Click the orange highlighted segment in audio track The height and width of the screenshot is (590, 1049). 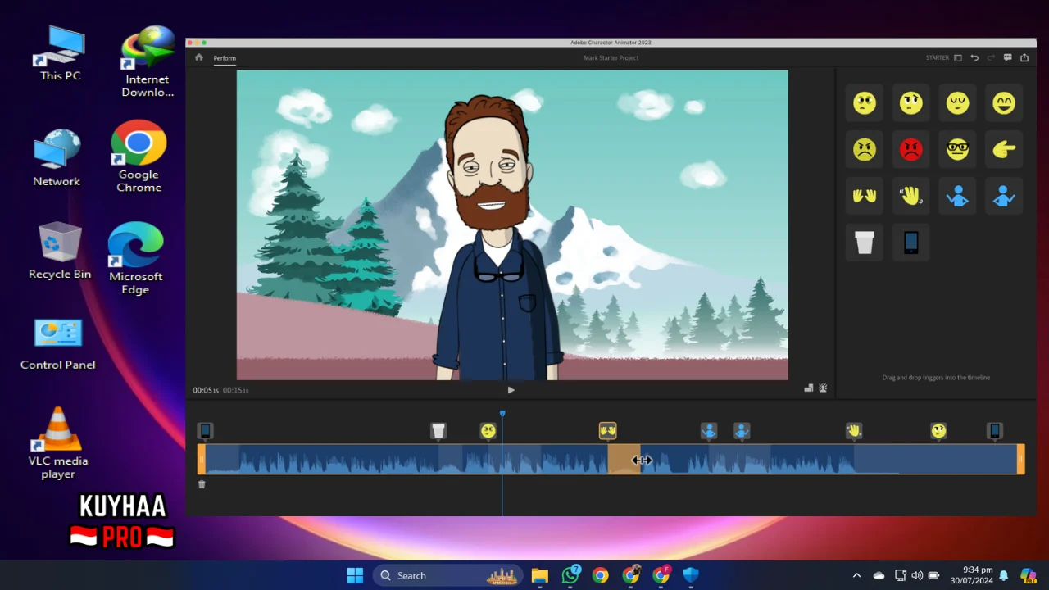click(x=623, y=459)
